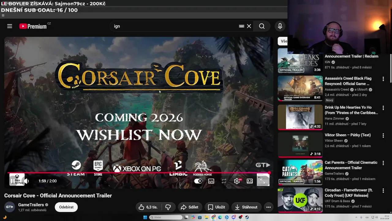Click the magnifier search button
Screen dimensions: 392x221
click(x=262, y=26)
